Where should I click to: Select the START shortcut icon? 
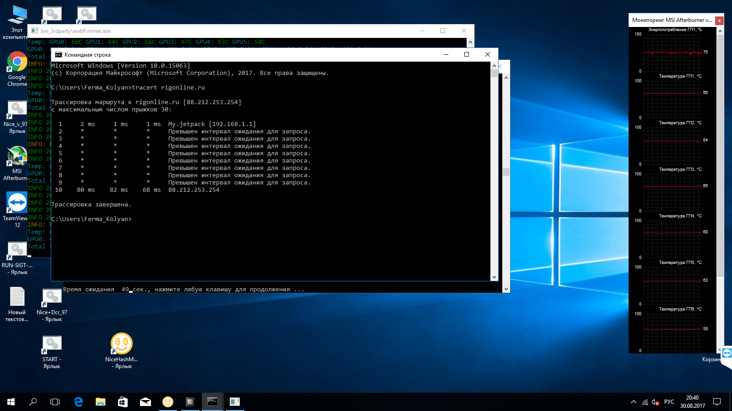coord(52,352)
